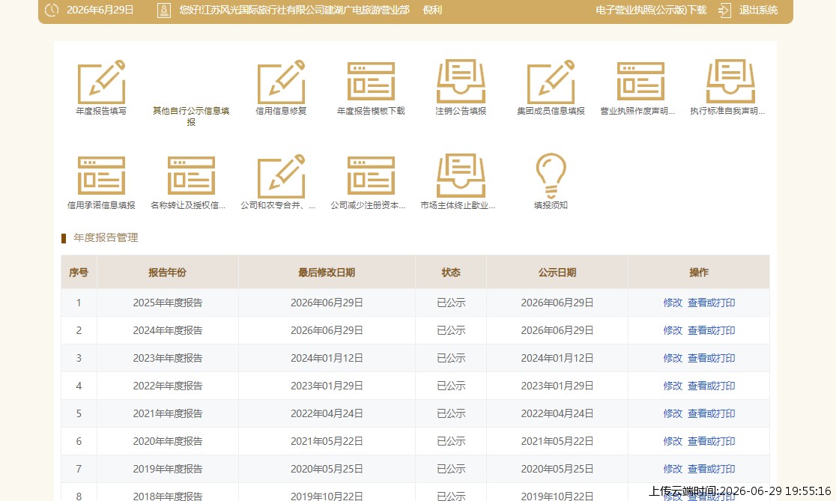This screenshot has width=836, height=501.
Task: Click 查看或打印 for 2024年年度报告
Action: [x=711, y=330]
